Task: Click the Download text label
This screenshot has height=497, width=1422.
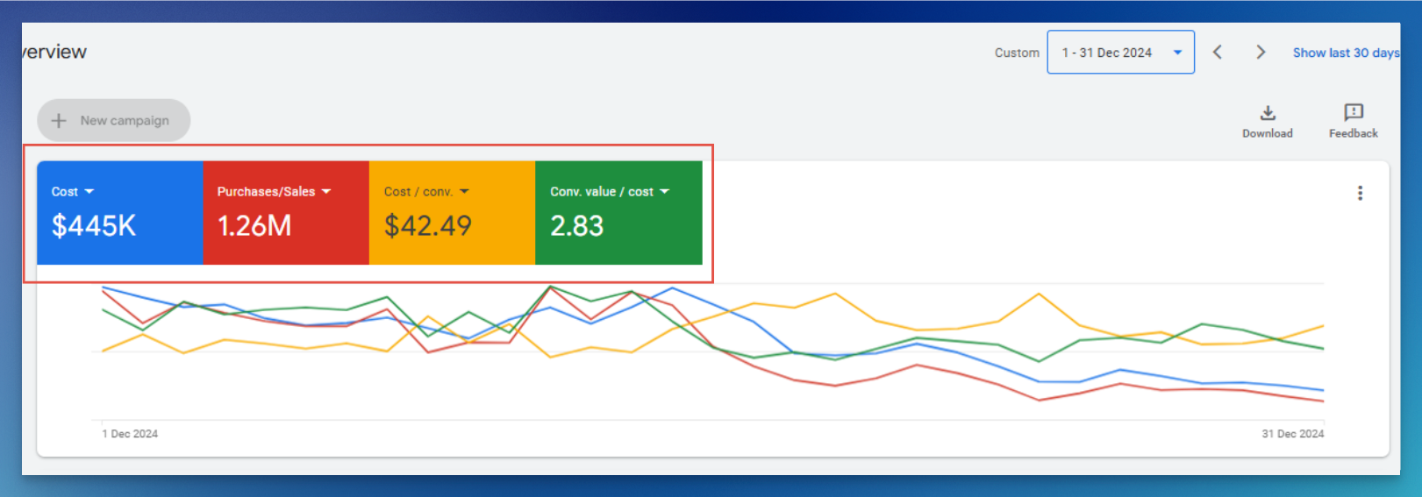Action: (1268, 133)
